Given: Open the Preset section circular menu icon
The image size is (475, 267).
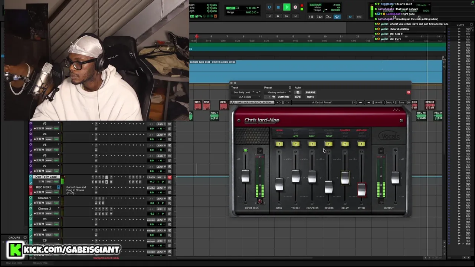Looking at the screenshot, I should click(290, 88).
